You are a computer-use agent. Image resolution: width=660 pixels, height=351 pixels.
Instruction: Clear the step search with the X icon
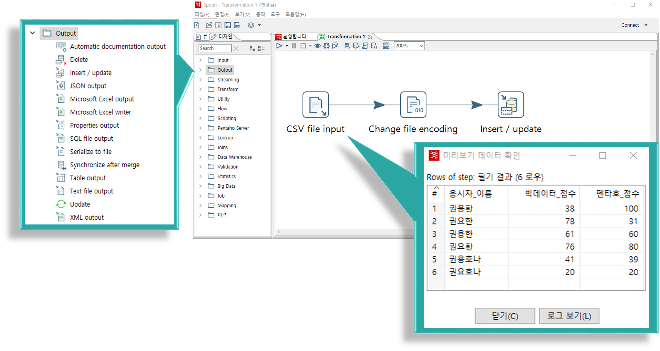tap(236, 48)
